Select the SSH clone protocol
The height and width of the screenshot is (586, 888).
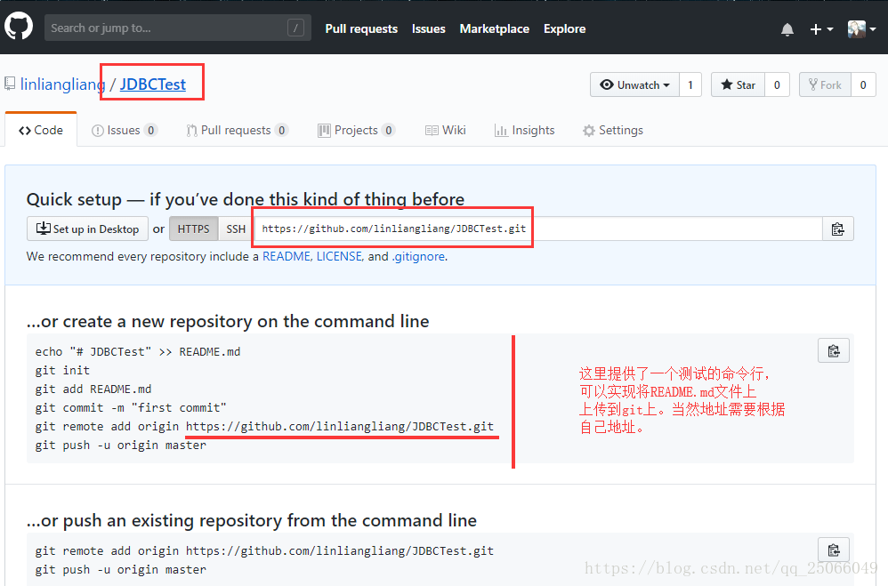tap(236, 229)
